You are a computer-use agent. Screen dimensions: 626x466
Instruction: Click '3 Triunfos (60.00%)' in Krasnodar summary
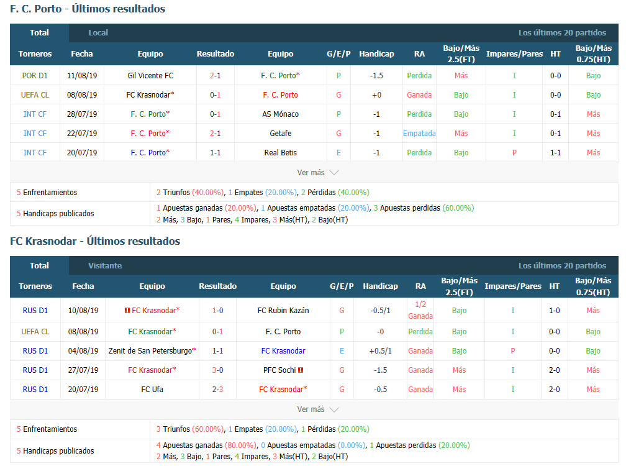click(190, 429)
